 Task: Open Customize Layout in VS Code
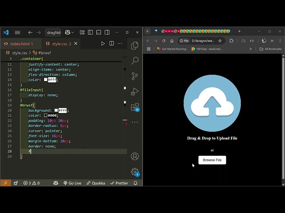coord(82,32)
